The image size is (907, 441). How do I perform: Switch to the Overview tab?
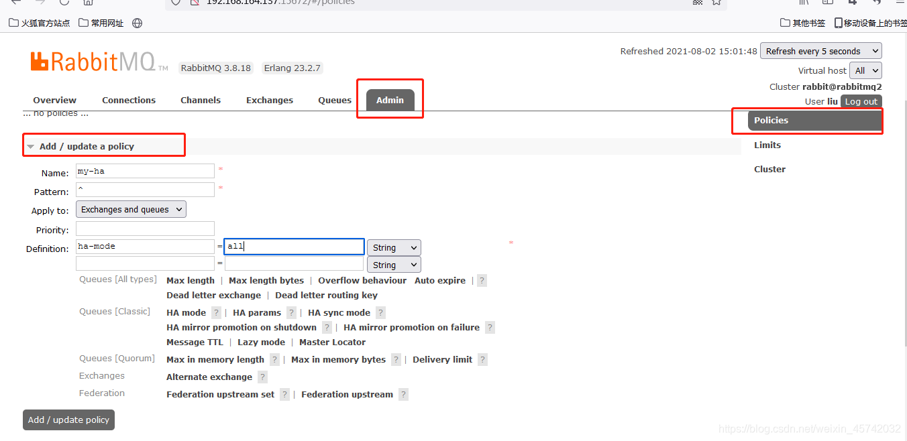point(55,100)
